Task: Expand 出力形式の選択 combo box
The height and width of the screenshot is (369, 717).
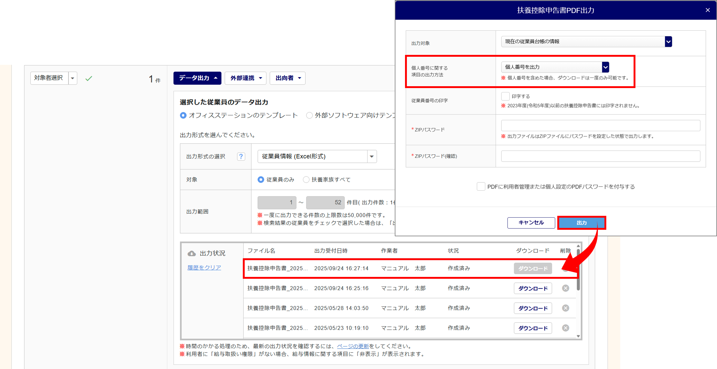Action: click(317, 157)
